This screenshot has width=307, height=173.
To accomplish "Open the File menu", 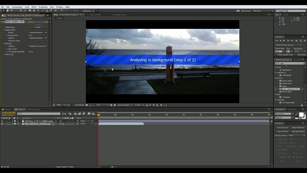I will pos(2,7).
